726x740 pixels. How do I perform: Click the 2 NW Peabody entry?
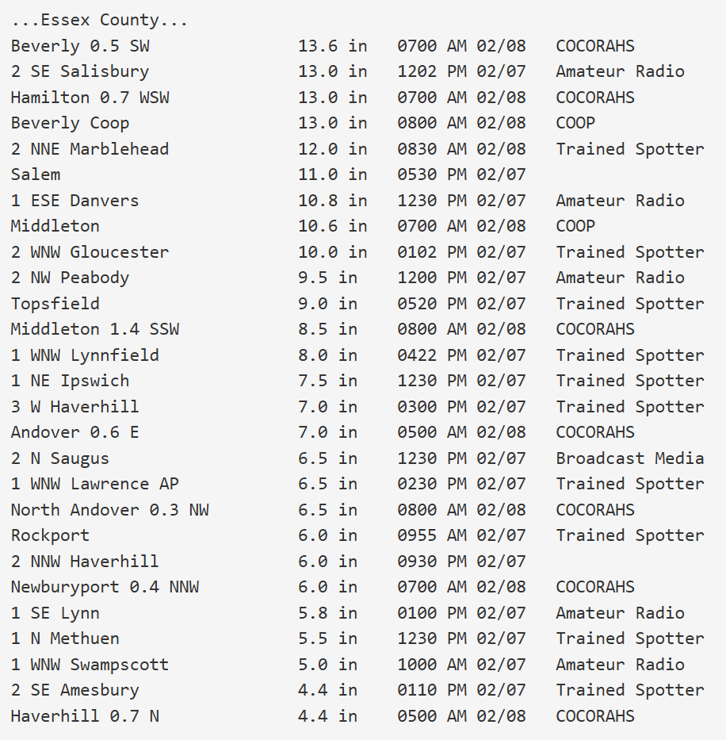pos(70,278)
